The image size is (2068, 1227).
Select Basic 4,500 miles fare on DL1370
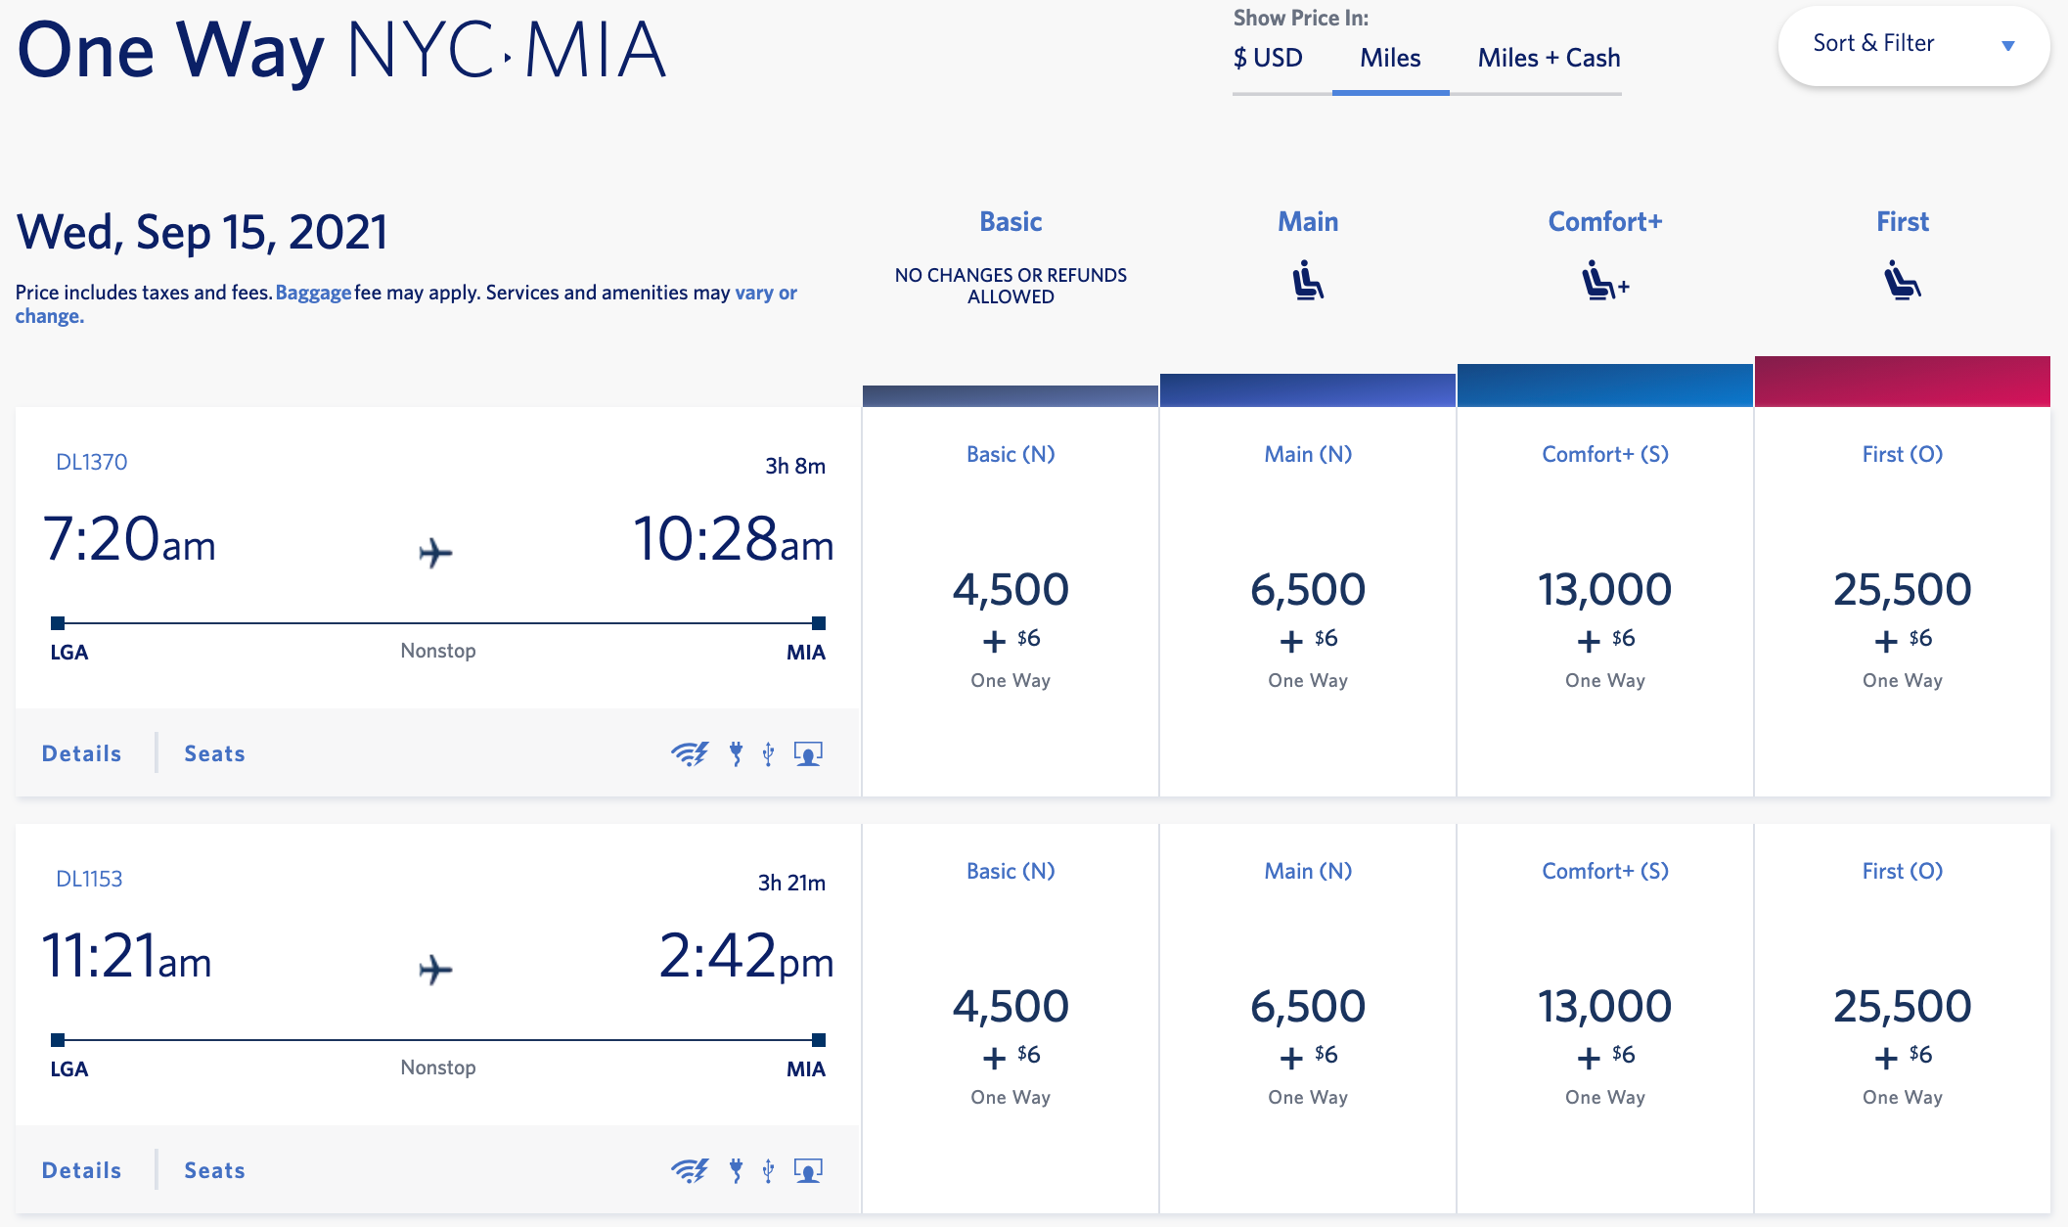click(1011, 602)
